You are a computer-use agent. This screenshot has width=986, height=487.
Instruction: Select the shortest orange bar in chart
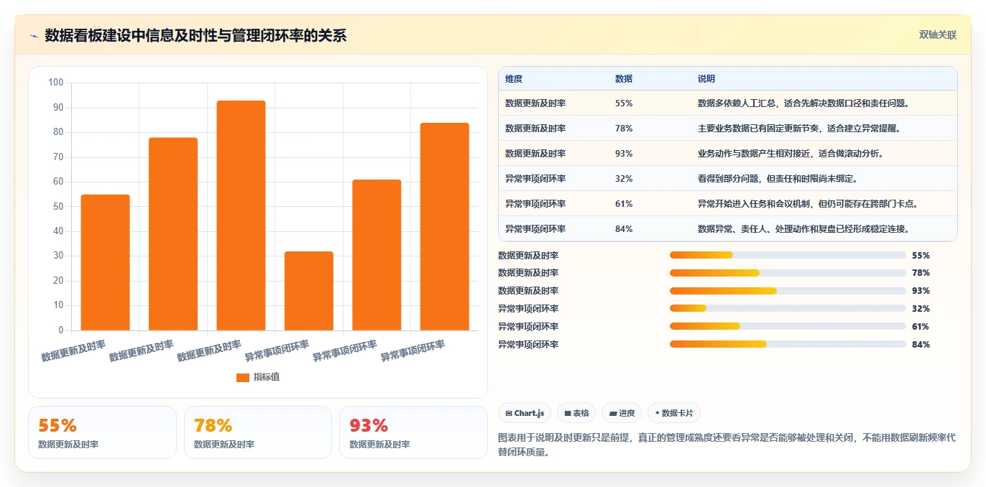coord(308,291)
